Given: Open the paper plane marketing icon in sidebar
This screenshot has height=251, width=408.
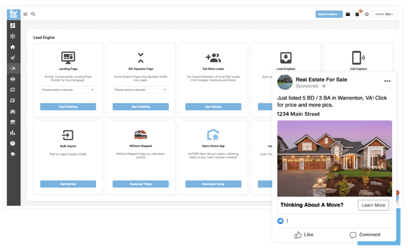Looking at the screenshot, I should tap(13, 58).
